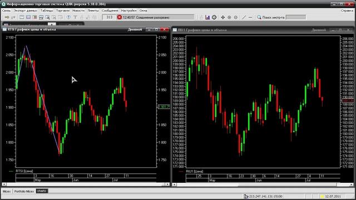The width and height of the screenshot is (356, 200).
Task: Click the Jun label on RIU1 time axis
Action: pos(259,180)
